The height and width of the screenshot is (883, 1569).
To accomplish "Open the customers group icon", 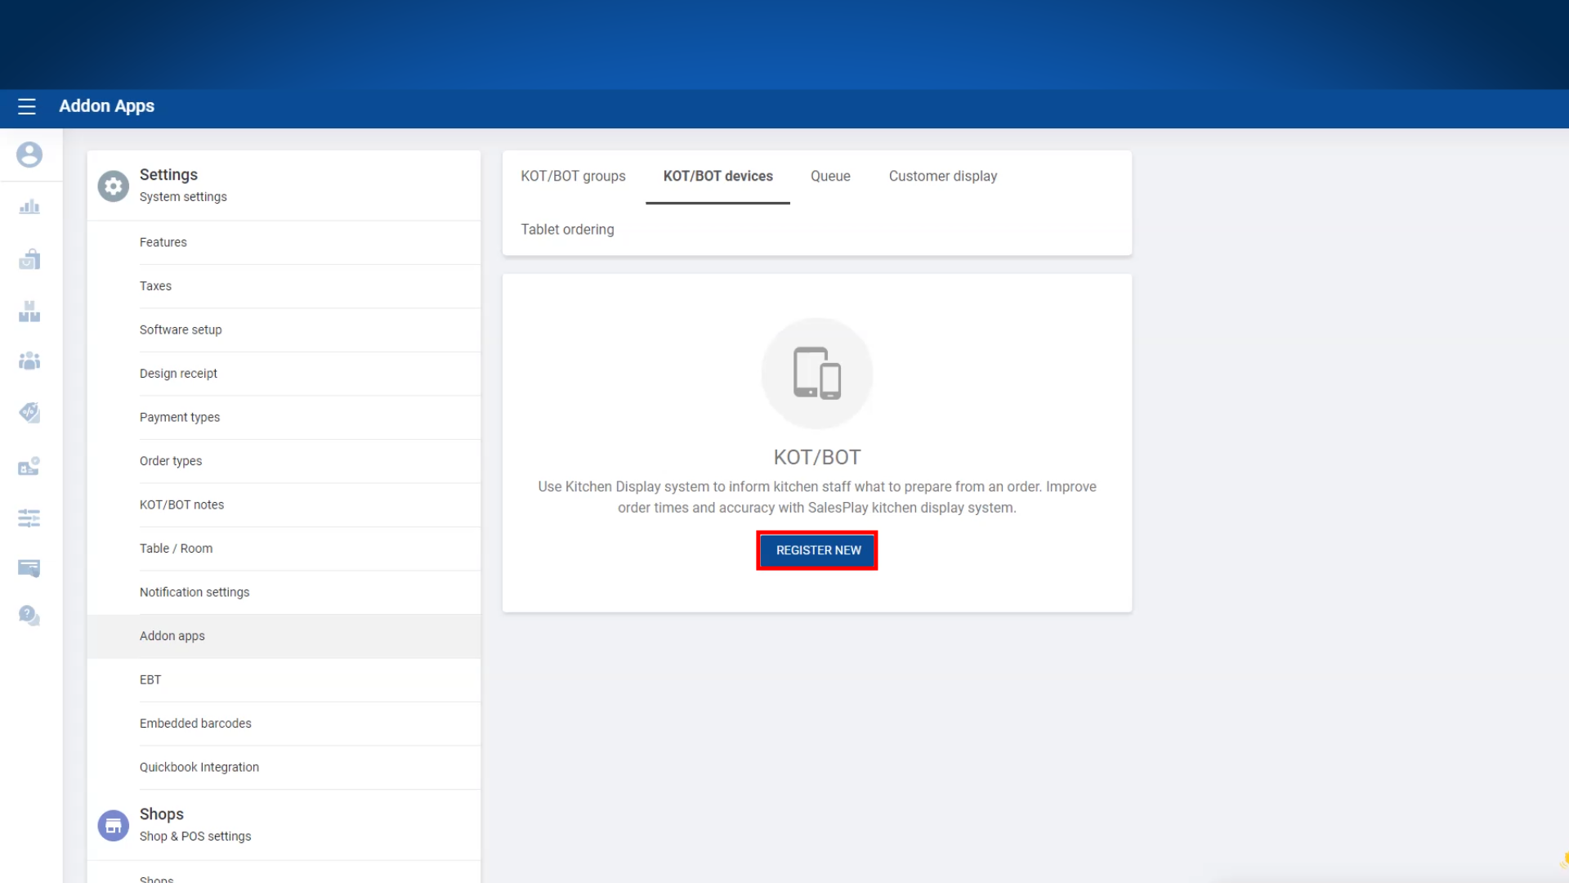I will (29, 361).
